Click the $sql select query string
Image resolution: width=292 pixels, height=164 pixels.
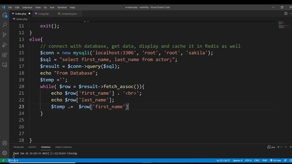click(x=117, y=60)
